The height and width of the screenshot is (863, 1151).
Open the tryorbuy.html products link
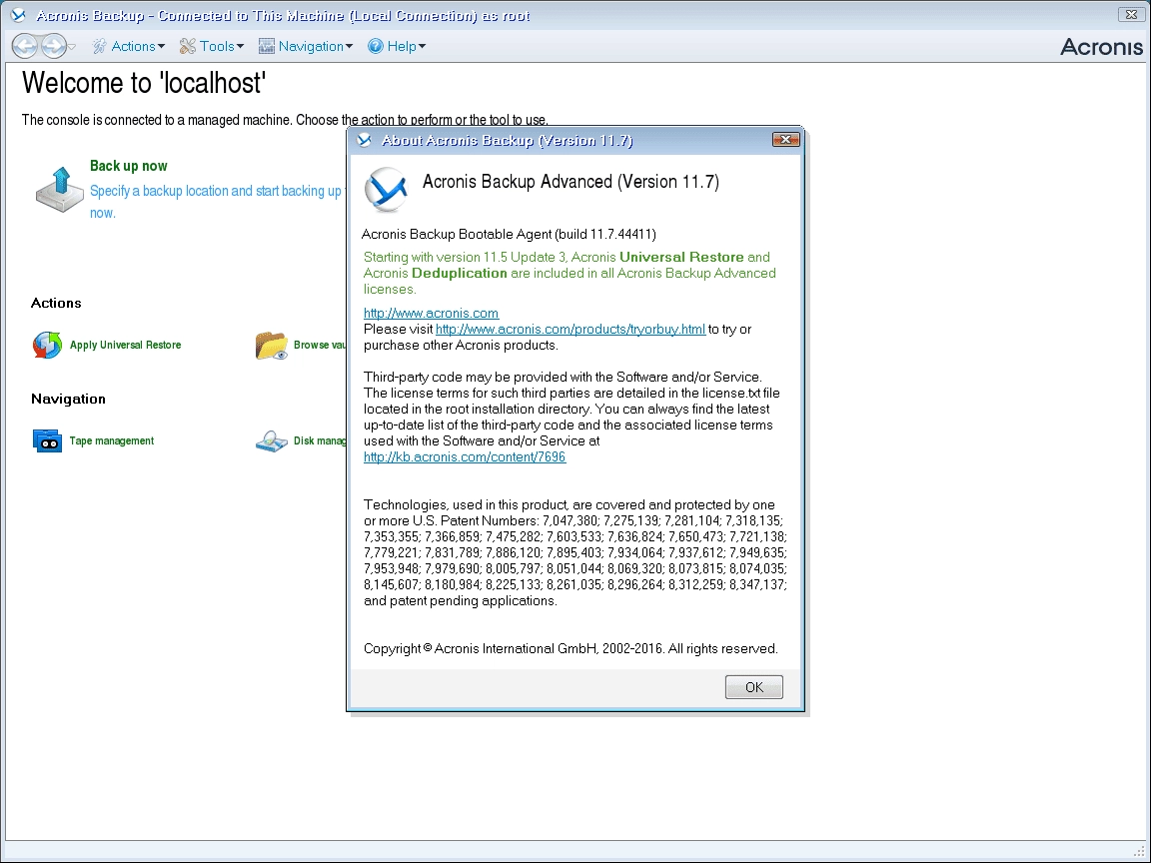click(571, 330)
